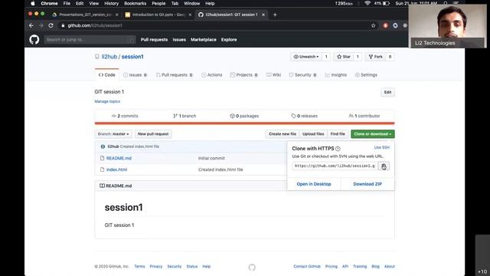The image size is (490, 276).
Task: Click Contact GitHub footer link
Action: (x=307, y=267)
